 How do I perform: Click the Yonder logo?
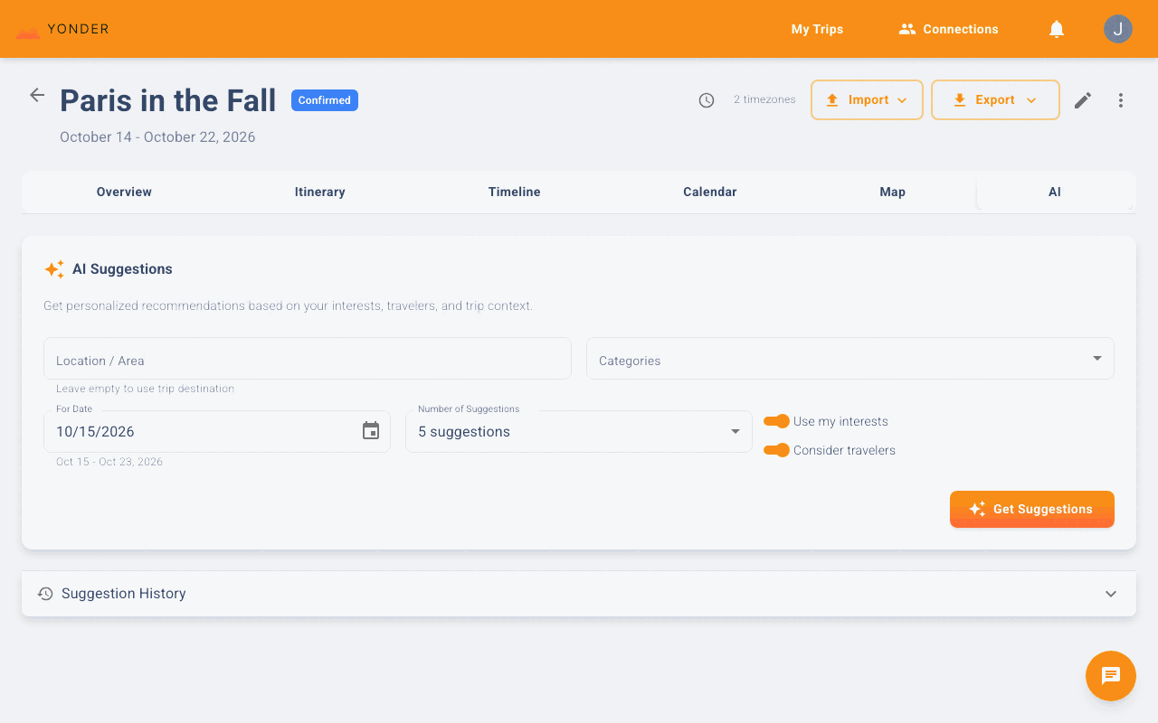61,29
